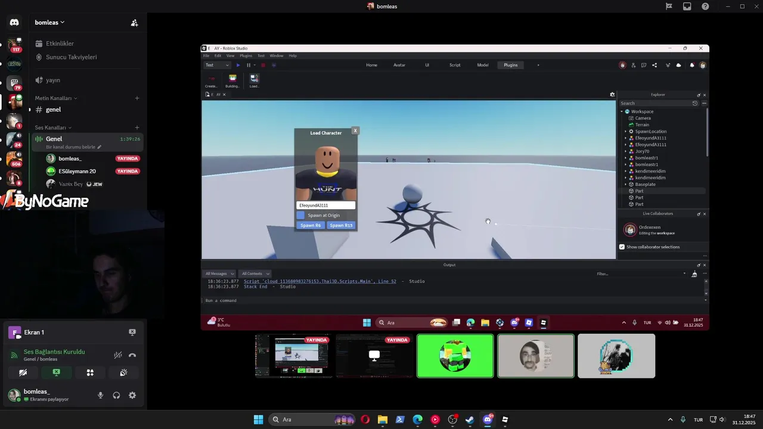Open the server with 79 badge
The width and height of the screenshot is (763, 429).
coord(14,83)
